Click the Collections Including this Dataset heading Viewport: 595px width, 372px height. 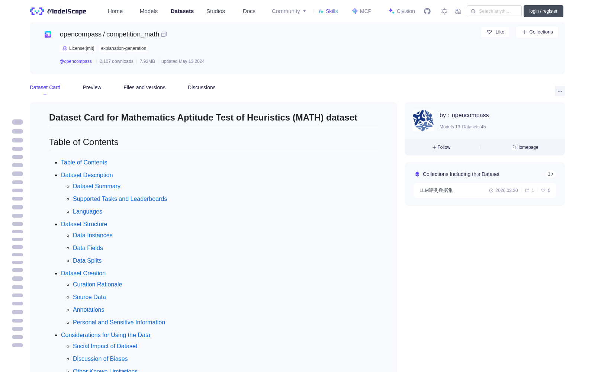461,174
